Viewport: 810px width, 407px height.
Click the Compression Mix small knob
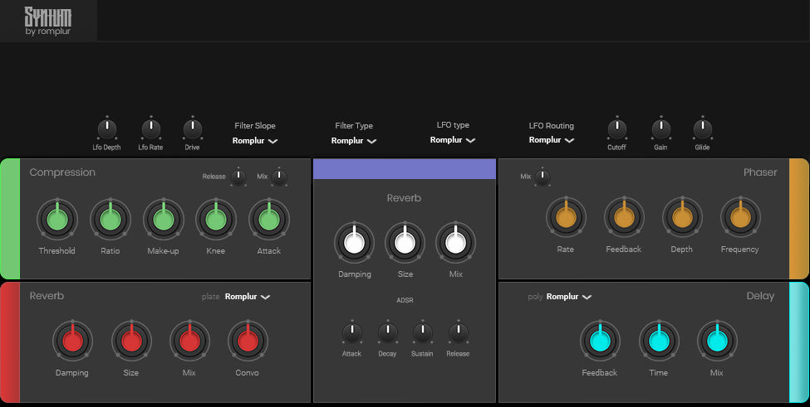(279, 177)
